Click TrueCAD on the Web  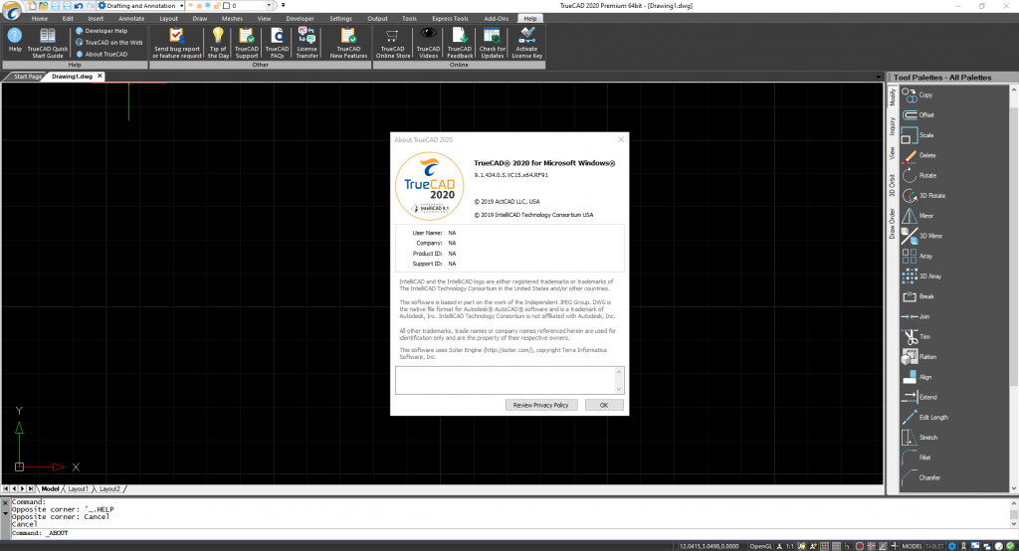pyautogui.click(x=109, y=42)
